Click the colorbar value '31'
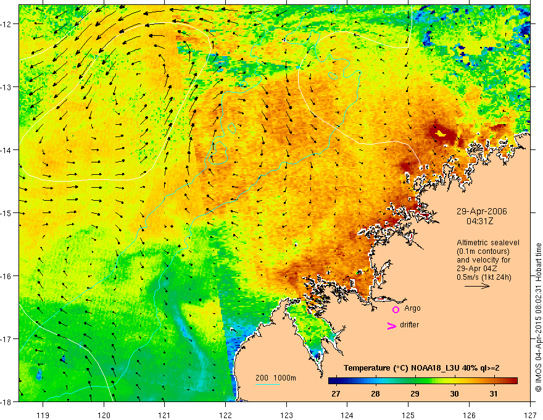 pyautogui.click(x=494, y=393)
